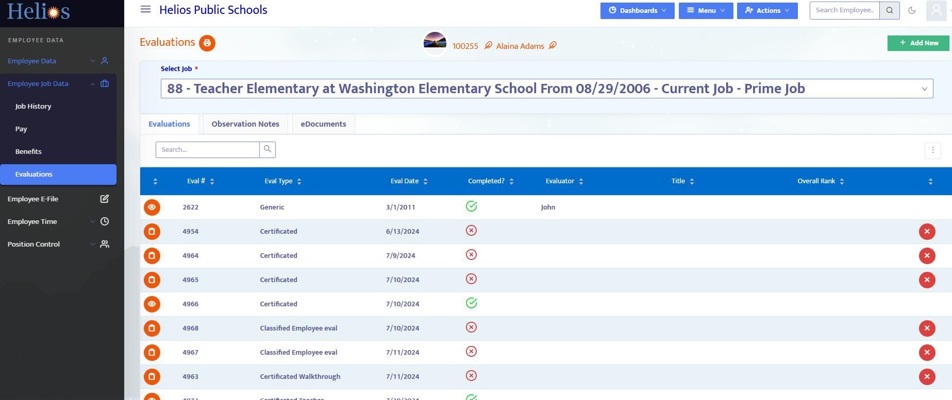
Task: Click the not-completed X icon for evaluation 4954
Action: click(471, 231)
